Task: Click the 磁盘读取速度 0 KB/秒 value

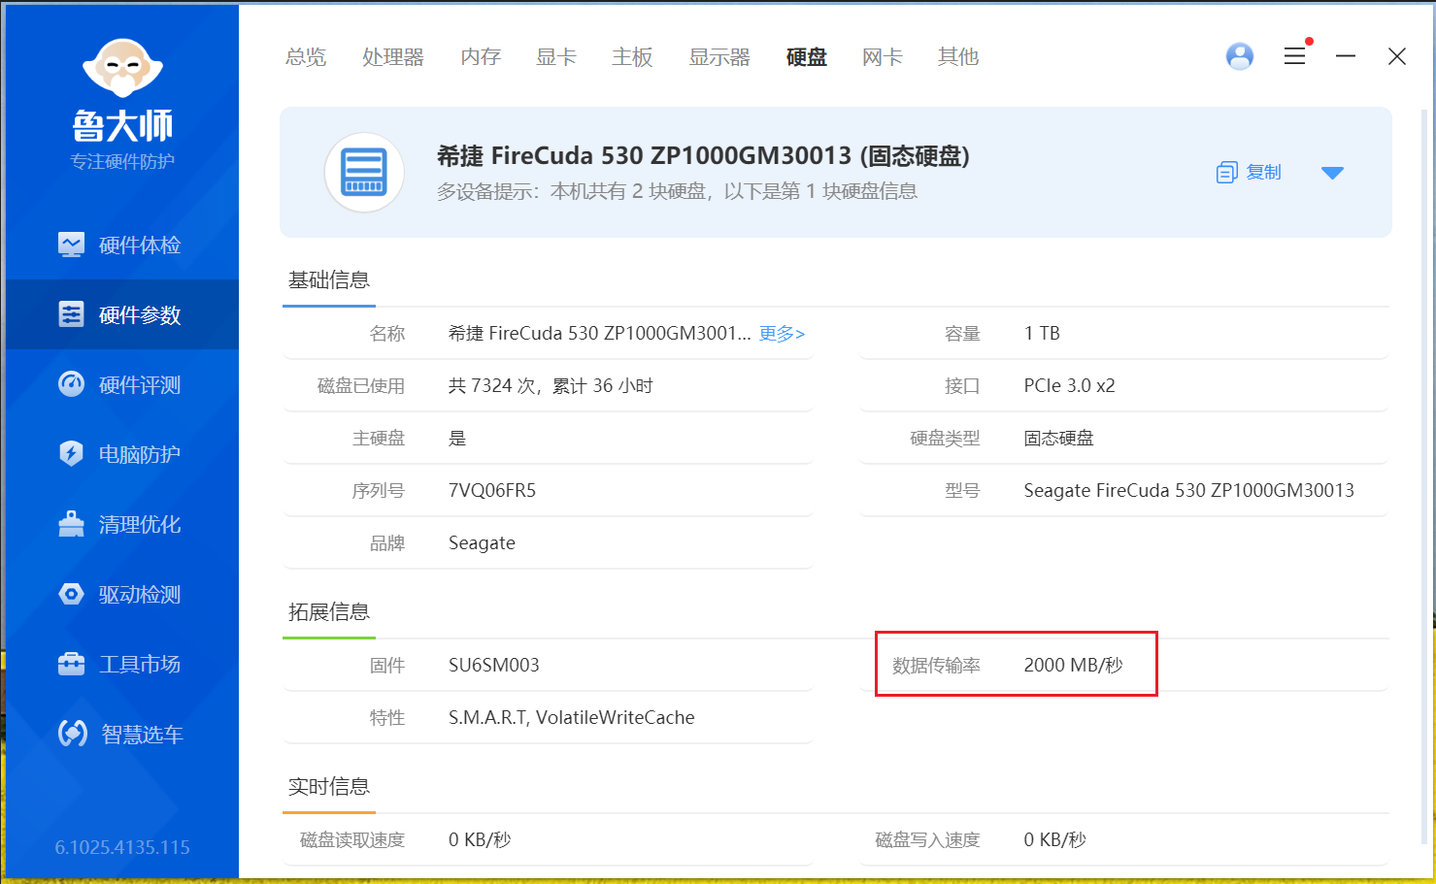Action: click(480, 839)
